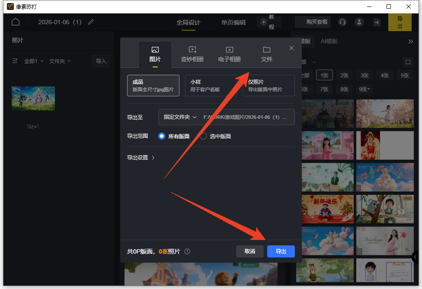Click the blue 导出 button in dialog
Viewport: 422px width, 289px height.
coord(281,251)
